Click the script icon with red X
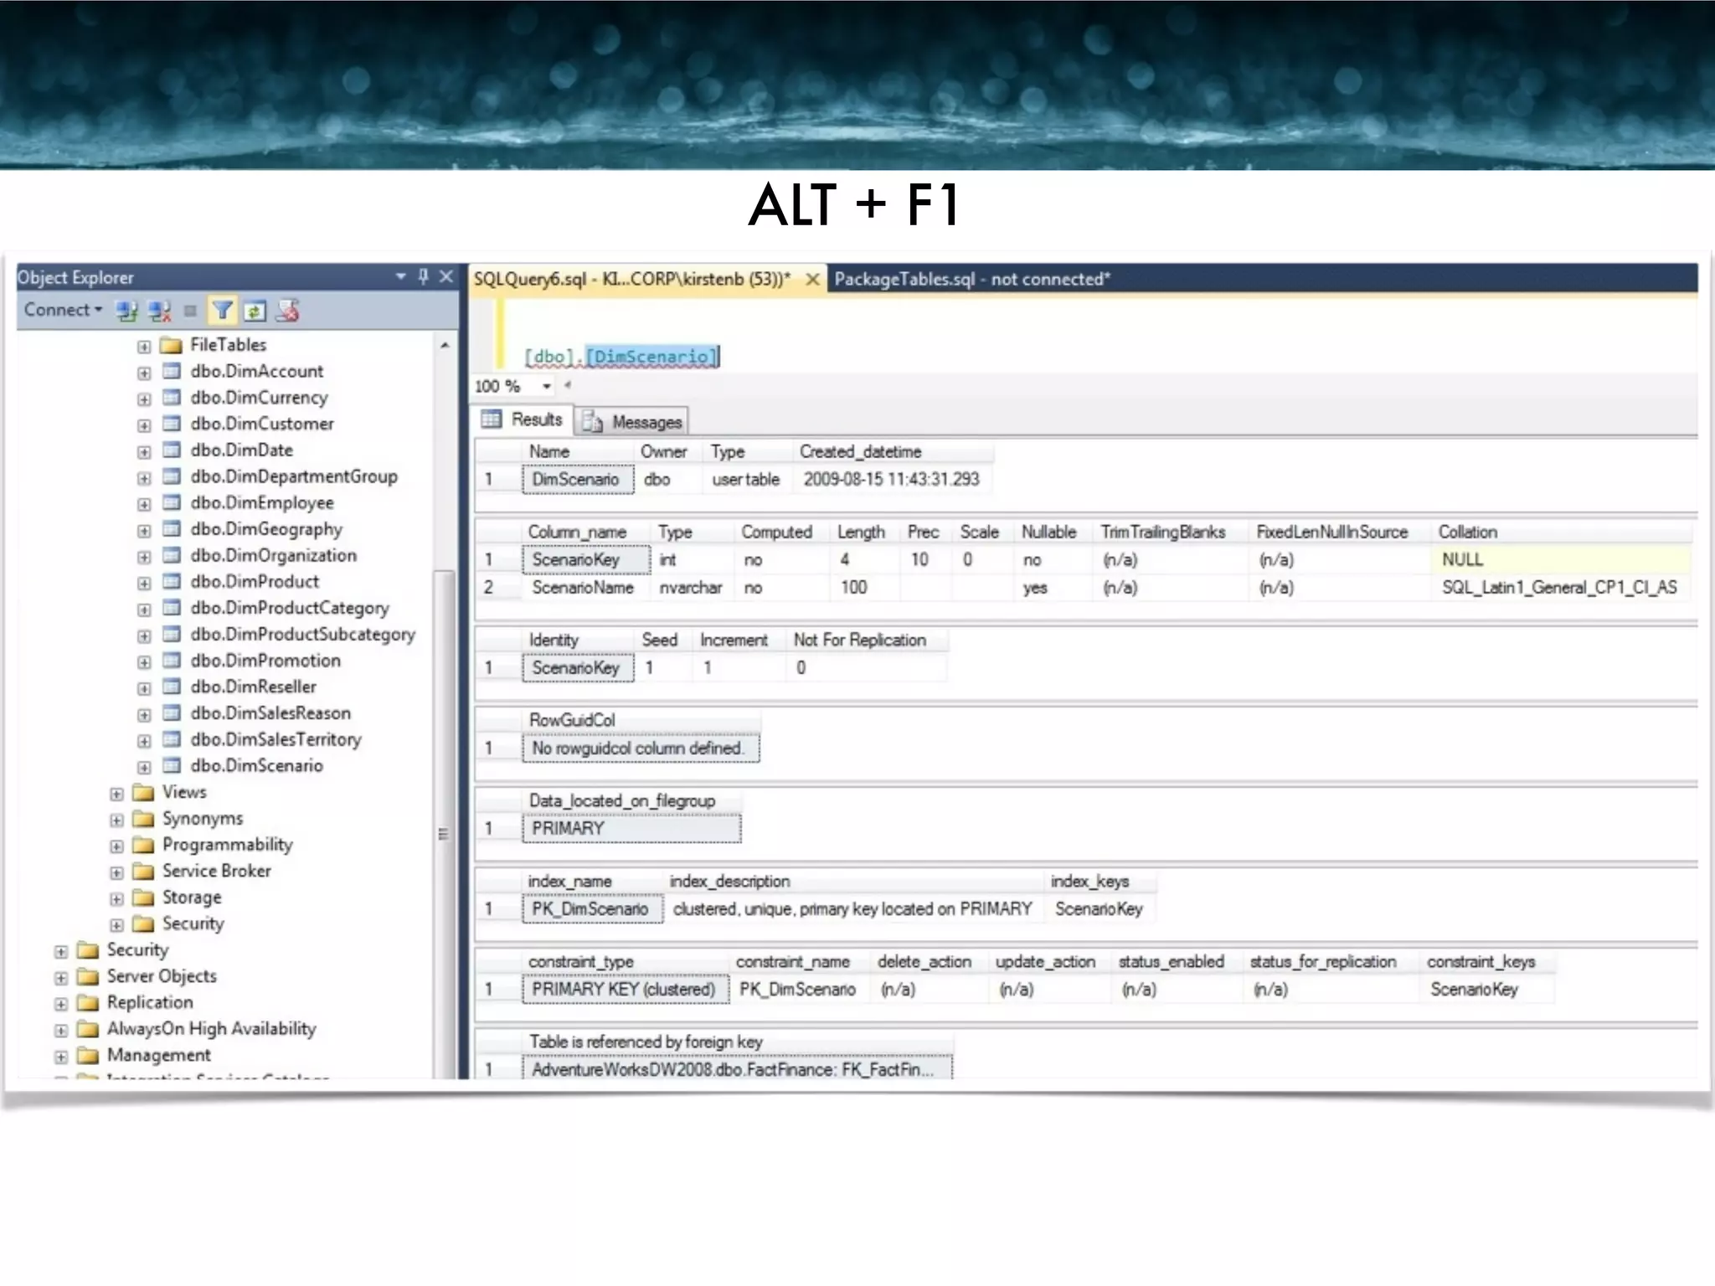The image size is (1715, 1286). pyautogui.click(x=287, y=311)
